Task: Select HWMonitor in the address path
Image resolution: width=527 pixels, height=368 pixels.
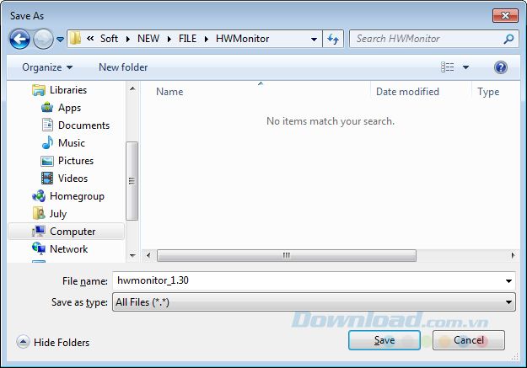Action: 242,39
